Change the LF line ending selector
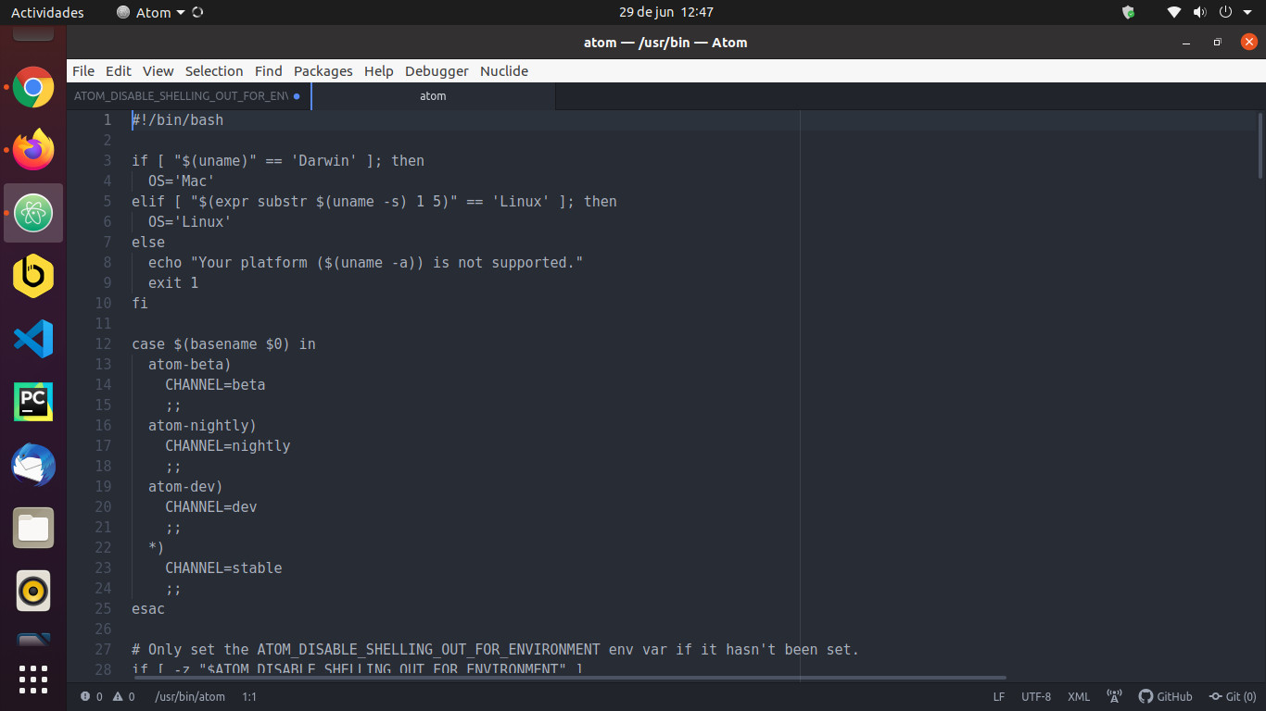The image size is (1266, 711). point(999,696)
